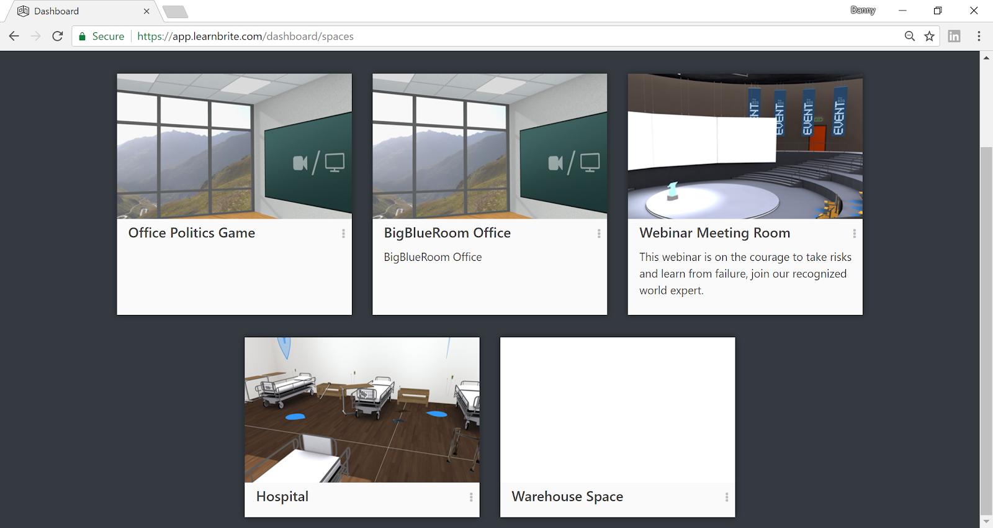Viewport: 993px width, 528px height.
Task: Open the Chrome three-dot menu
Action: tap(979, 36)
